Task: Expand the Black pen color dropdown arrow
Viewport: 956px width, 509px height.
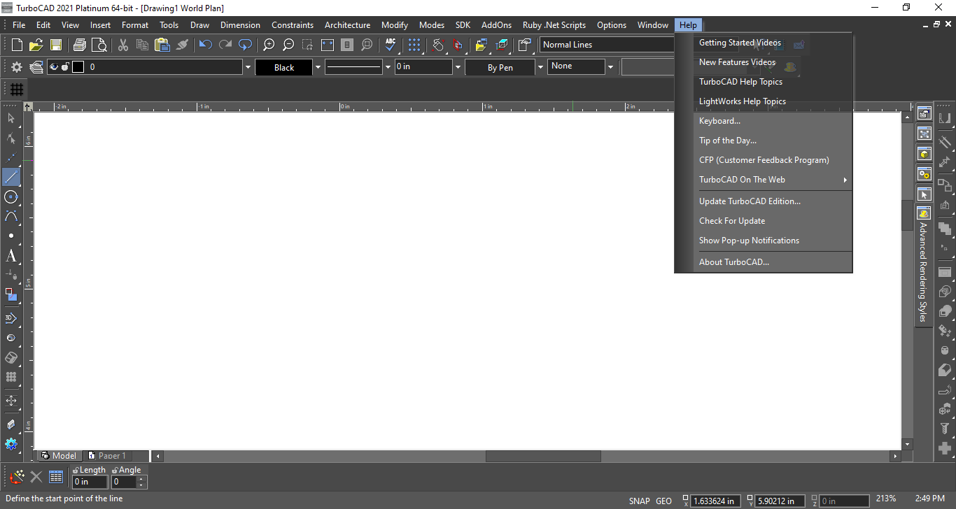Action: (x=318, y=67)
